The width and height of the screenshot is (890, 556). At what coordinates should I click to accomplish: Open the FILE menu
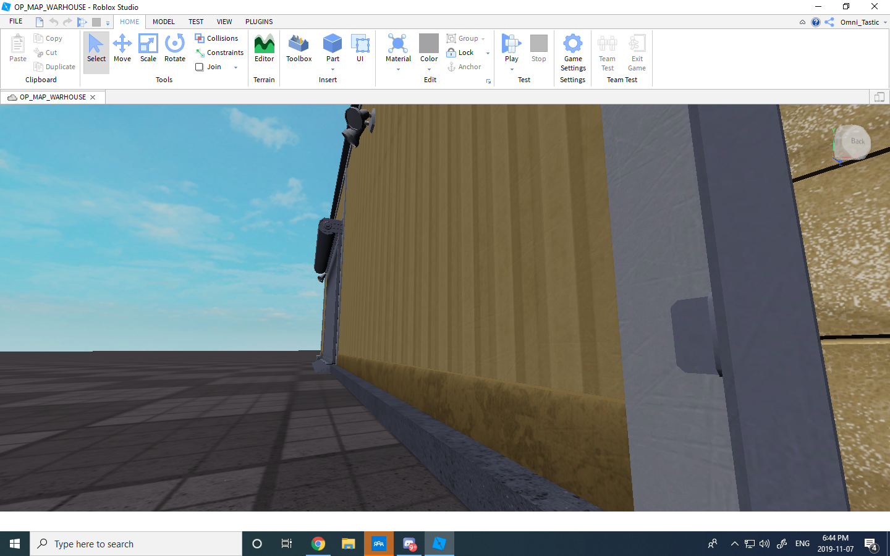pos(15,21)
